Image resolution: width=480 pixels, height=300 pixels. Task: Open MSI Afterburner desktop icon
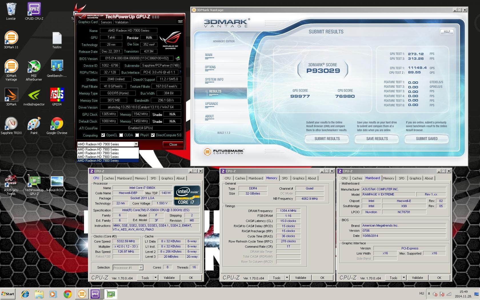[x=34, y=70]
